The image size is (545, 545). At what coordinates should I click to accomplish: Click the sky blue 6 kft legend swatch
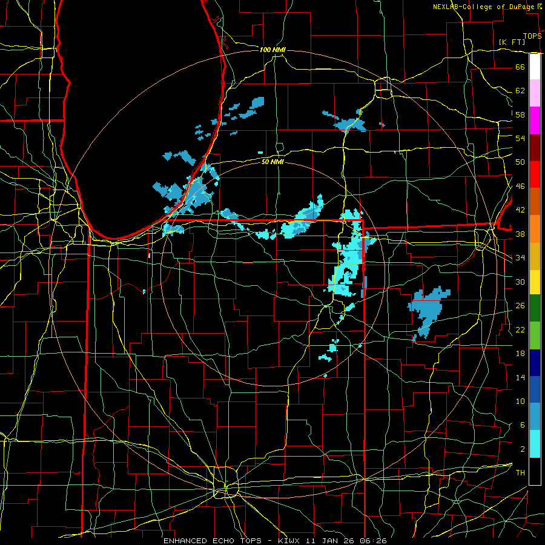click(x=535, y=417)
